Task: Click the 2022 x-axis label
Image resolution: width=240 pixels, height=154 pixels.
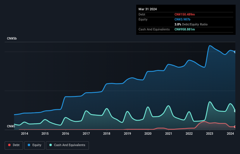Action: click(189, 134)
